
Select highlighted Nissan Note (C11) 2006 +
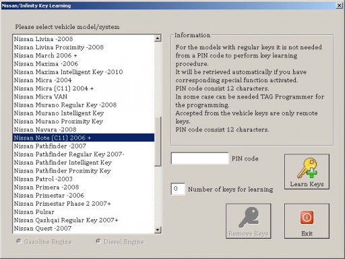[84, 138]
